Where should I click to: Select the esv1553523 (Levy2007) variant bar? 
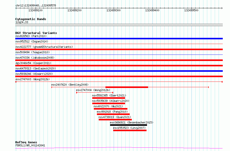(x=130, y=130)
